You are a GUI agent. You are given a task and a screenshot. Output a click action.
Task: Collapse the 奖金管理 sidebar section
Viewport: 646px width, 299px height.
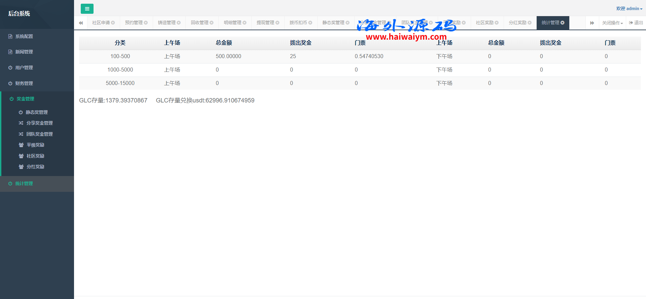point(26,99)
